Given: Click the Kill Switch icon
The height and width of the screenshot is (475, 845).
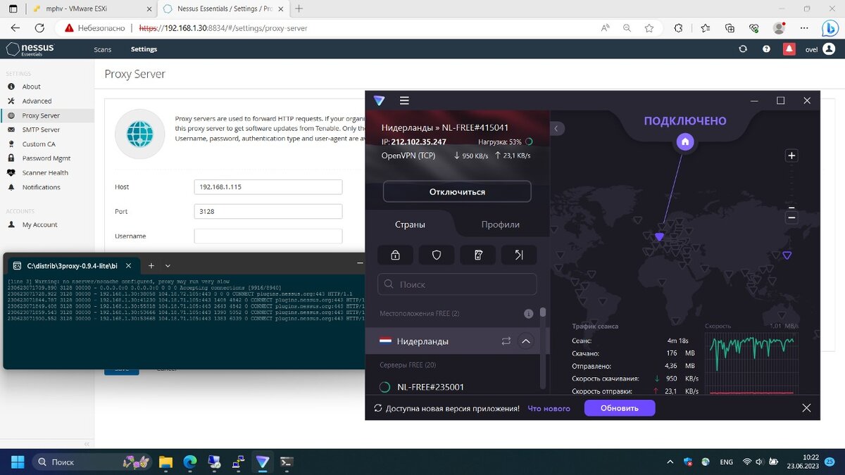Looking at the screenshot, I should click(x=478, y=255).
